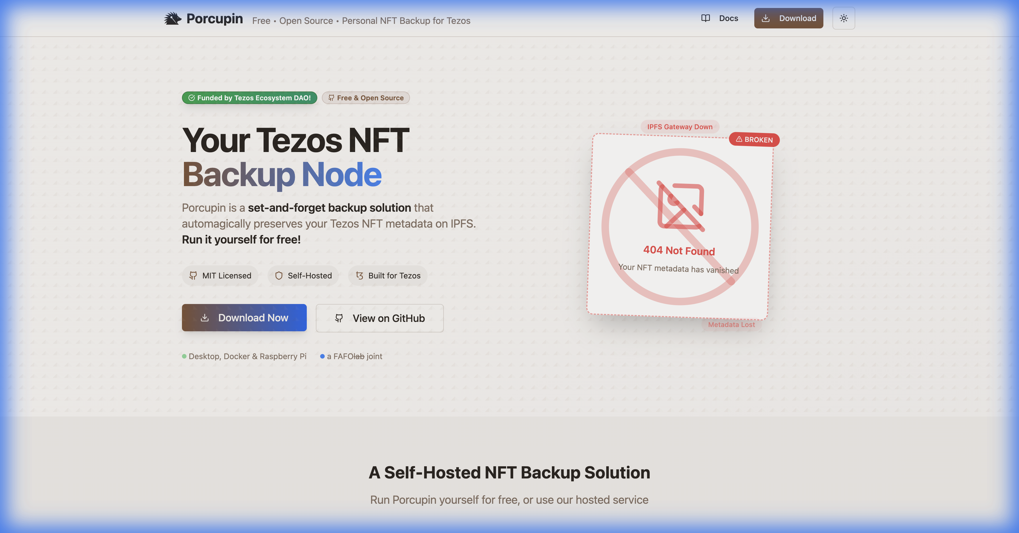Viewport: 1019px width, 533px height.
Task: Click the checkmark icon on the DAO badge
Action: [x=191, y=98]
